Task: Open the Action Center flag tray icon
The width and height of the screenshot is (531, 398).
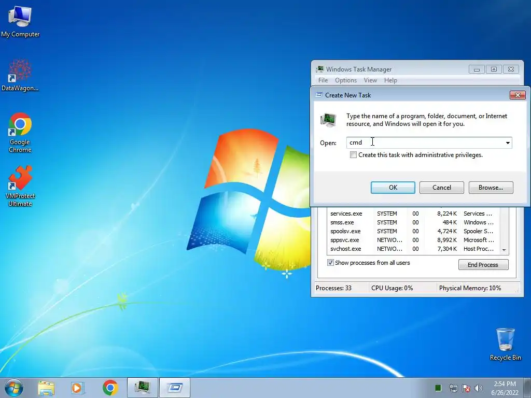Action: click(466, 388)
